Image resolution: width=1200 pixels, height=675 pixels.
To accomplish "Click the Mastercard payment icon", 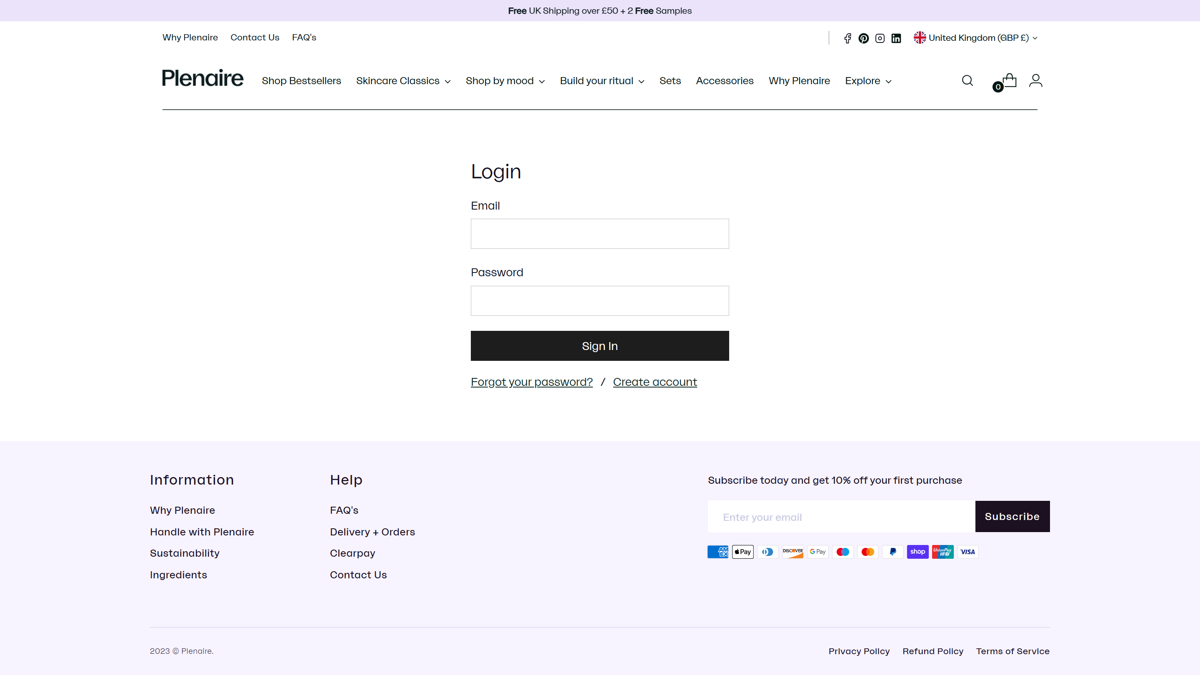I will pyautogui.click(x=868, y=552).
